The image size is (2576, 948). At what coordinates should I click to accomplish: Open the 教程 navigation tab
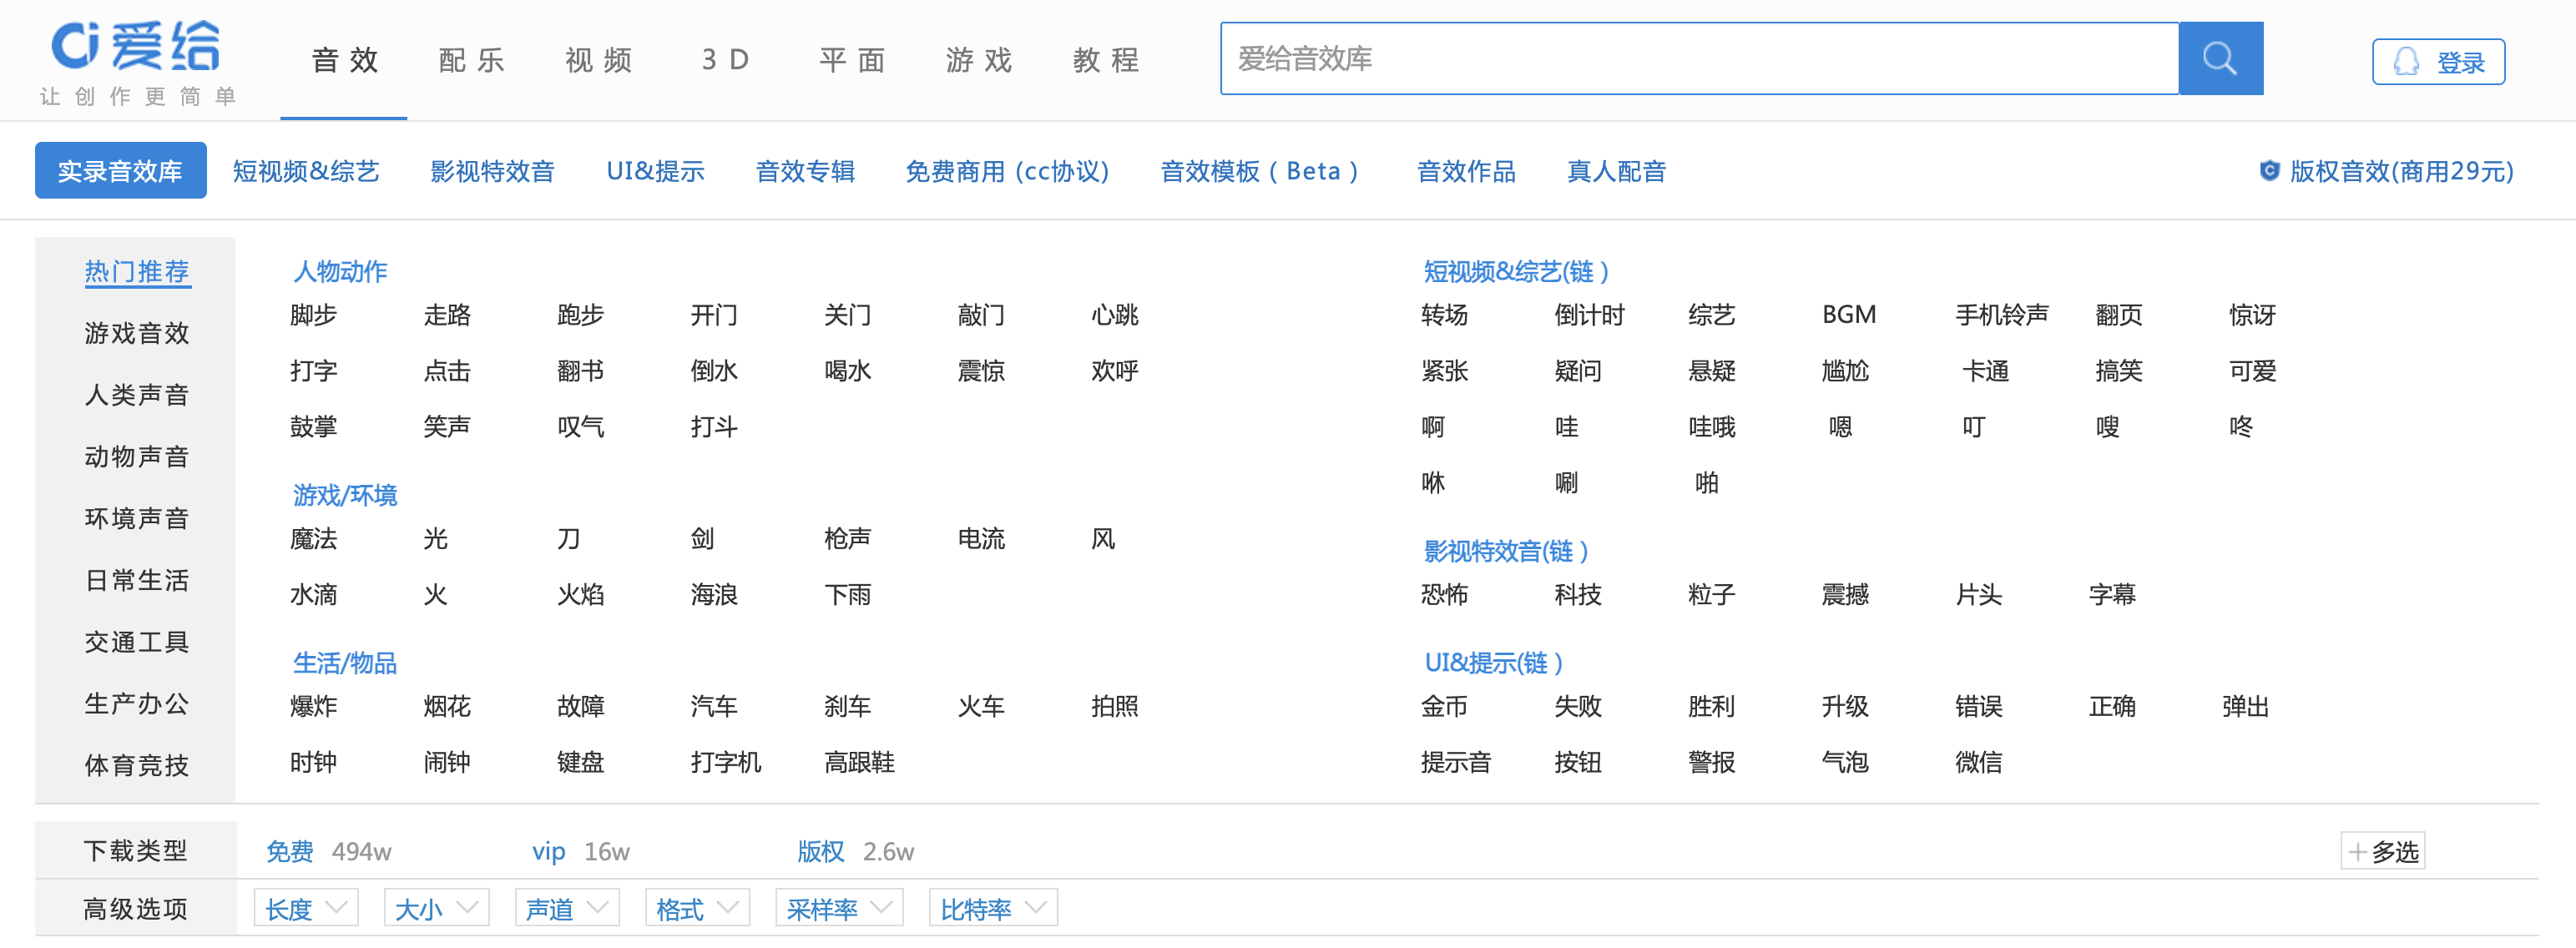point(1106,60)
